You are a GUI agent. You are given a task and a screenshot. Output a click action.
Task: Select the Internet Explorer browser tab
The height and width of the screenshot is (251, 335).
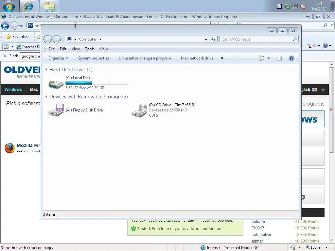click(28, 47)
